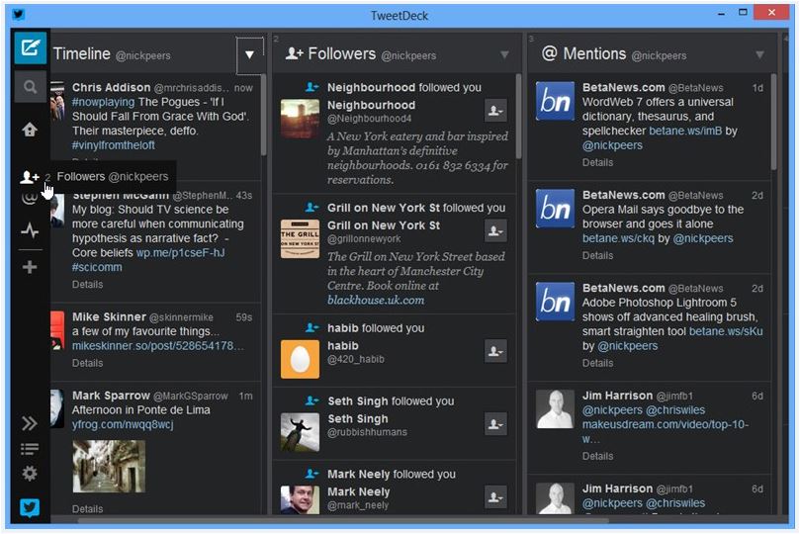
Task: Go to the Activity pulse icon in sidebar
Action: coord(30,230)
